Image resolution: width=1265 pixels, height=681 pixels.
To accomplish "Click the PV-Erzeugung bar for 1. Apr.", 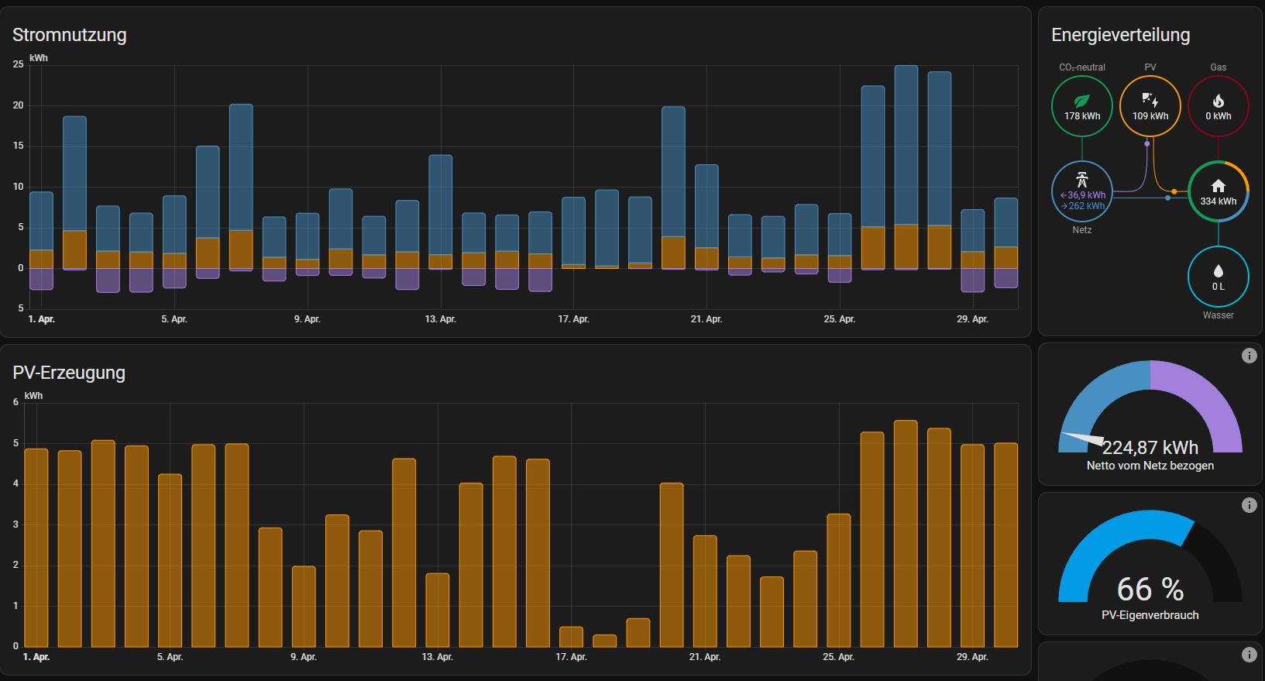I will (36, 548).
